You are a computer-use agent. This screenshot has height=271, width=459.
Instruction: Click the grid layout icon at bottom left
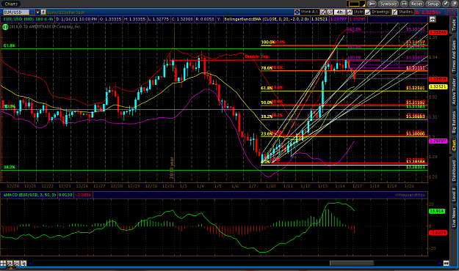pos(3,263)
